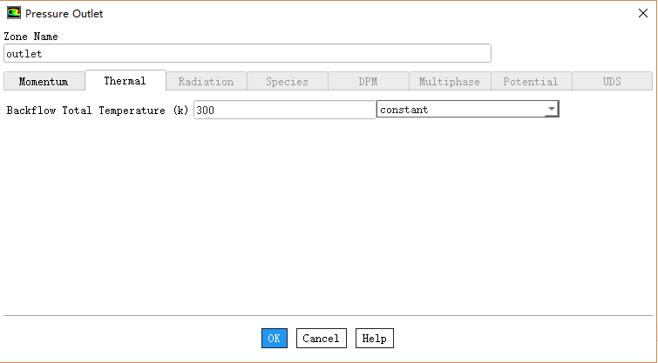This screenshot has height=363, width=658.
Task: Open the Radiation tab
Action: pos(206,82)
